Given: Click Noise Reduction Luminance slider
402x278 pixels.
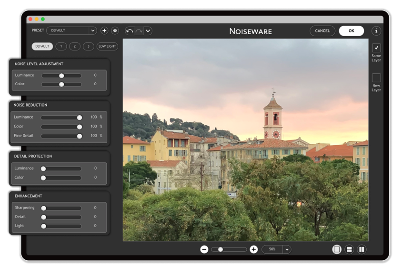Looking at the screenshot, I should 61,118.
